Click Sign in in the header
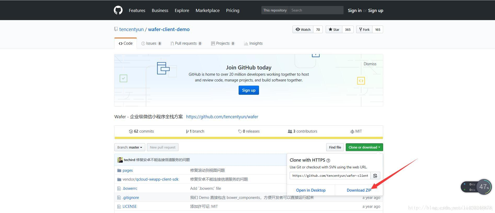 355,10
